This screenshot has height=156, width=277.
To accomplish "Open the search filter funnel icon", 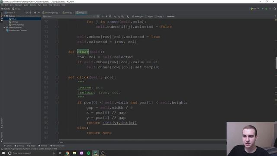I will [x=127, y=16].
